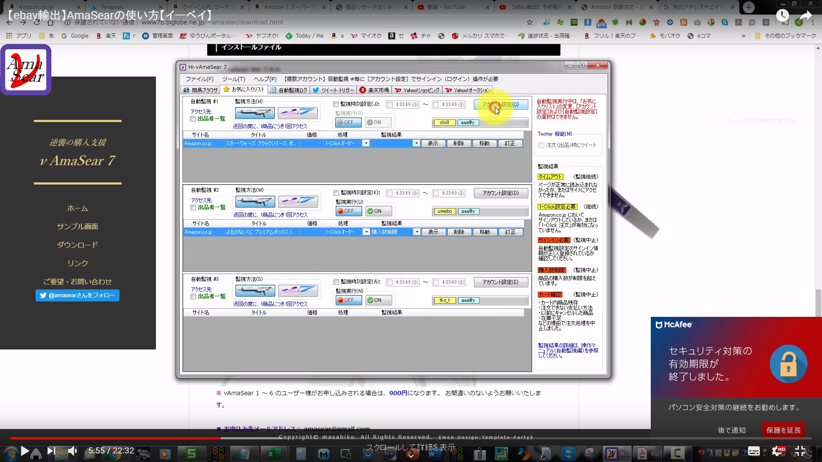Image resolution: width=822 pixels, height=462 pixels.
Task: Enable 監視時刻設定(J) checkbox
Action: [336, 104]
